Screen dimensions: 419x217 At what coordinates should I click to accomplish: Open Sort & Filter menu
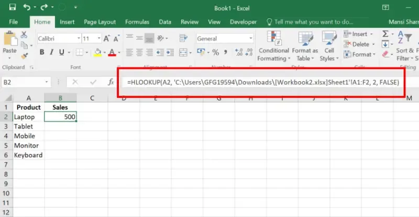[405, 46]
